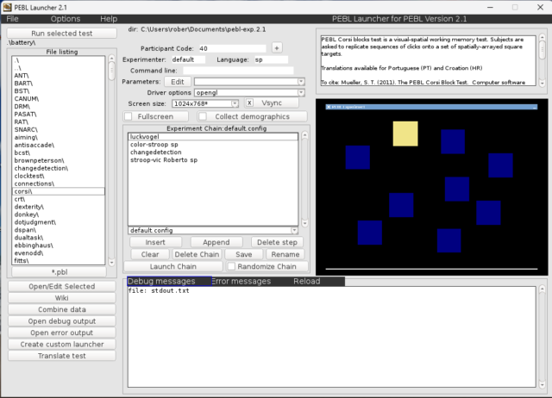
Task: Open the default.config chain dropdown
Action: [x=294, y=230]
